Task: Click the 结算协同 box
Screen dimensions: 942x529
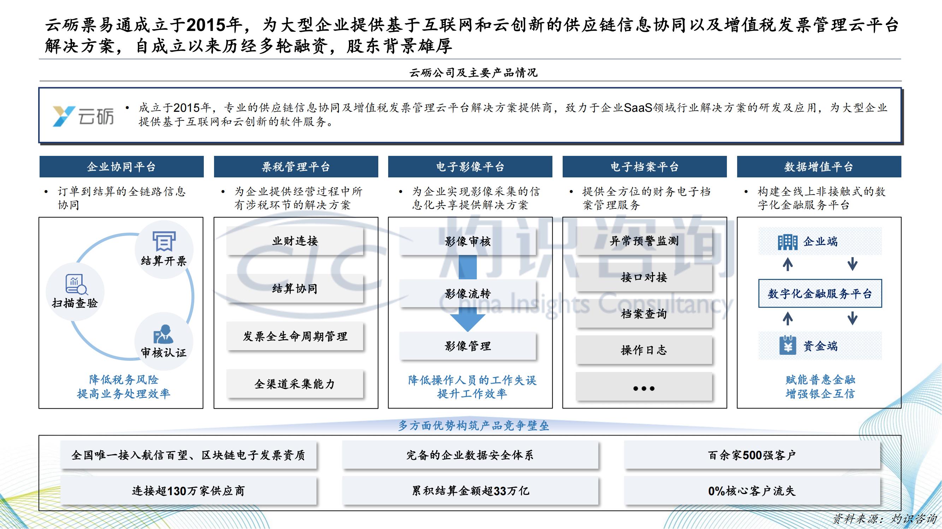Action: point(295,289)
